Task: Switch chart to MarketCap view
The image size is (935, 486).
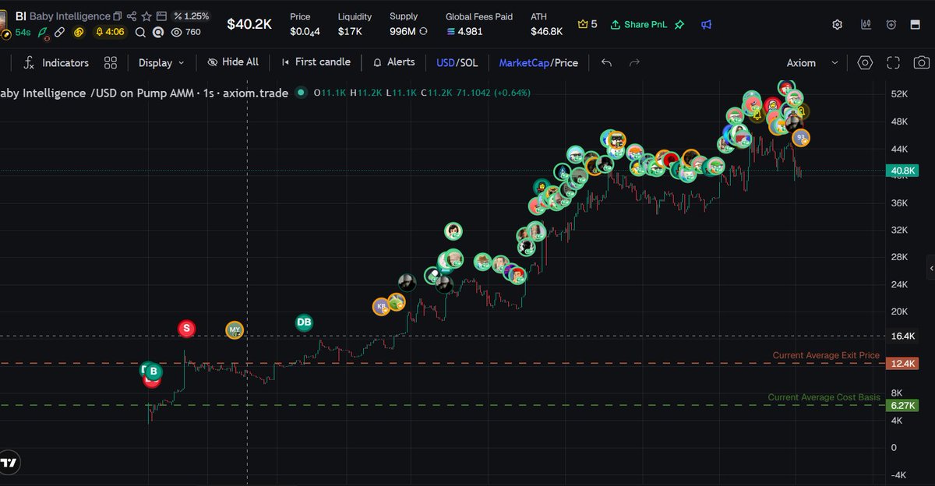Action: 524,62
